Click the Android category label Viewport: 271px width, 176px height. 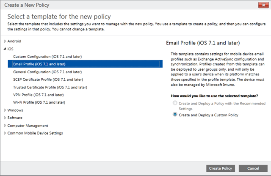14,41
